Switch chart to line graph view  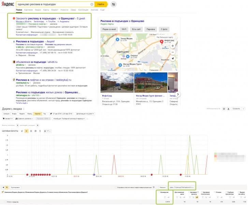[26, 131]
